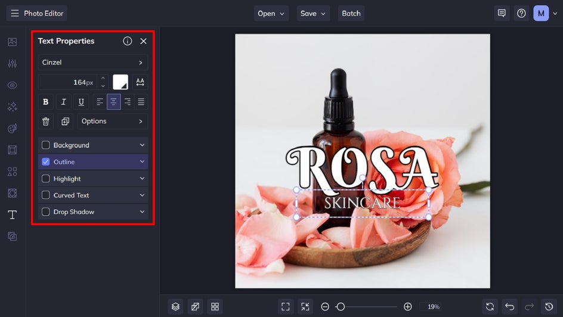Open the Effects sparkles icon
The height and width of the screenshot is (317, 563).
click(12, 107)
